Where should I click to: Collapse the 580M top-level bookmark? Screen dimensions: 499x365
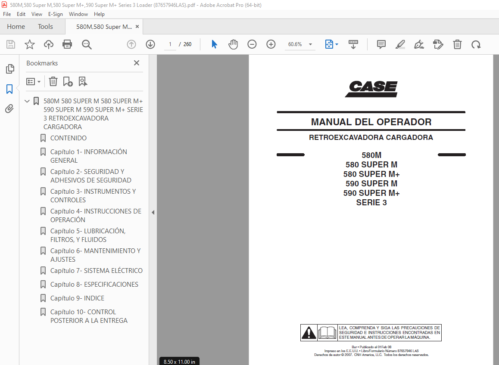click(27, 101)
